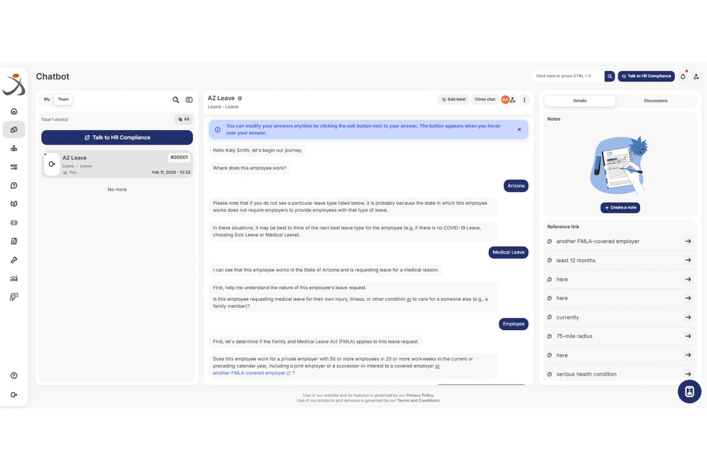The height and width of the screenshot is (471, 707).
Task: Open reference link 'serious health condition'
Action: [x=620, y=374]
